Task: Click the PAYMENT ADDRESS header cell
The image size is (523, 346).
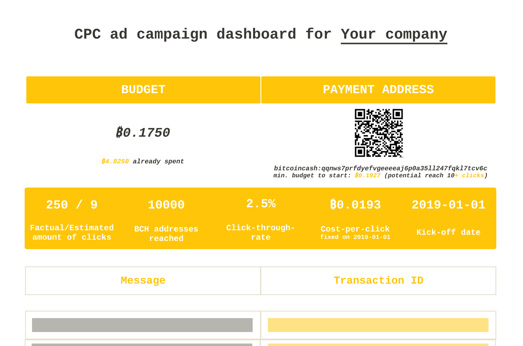Action: [x=378, y=89]
